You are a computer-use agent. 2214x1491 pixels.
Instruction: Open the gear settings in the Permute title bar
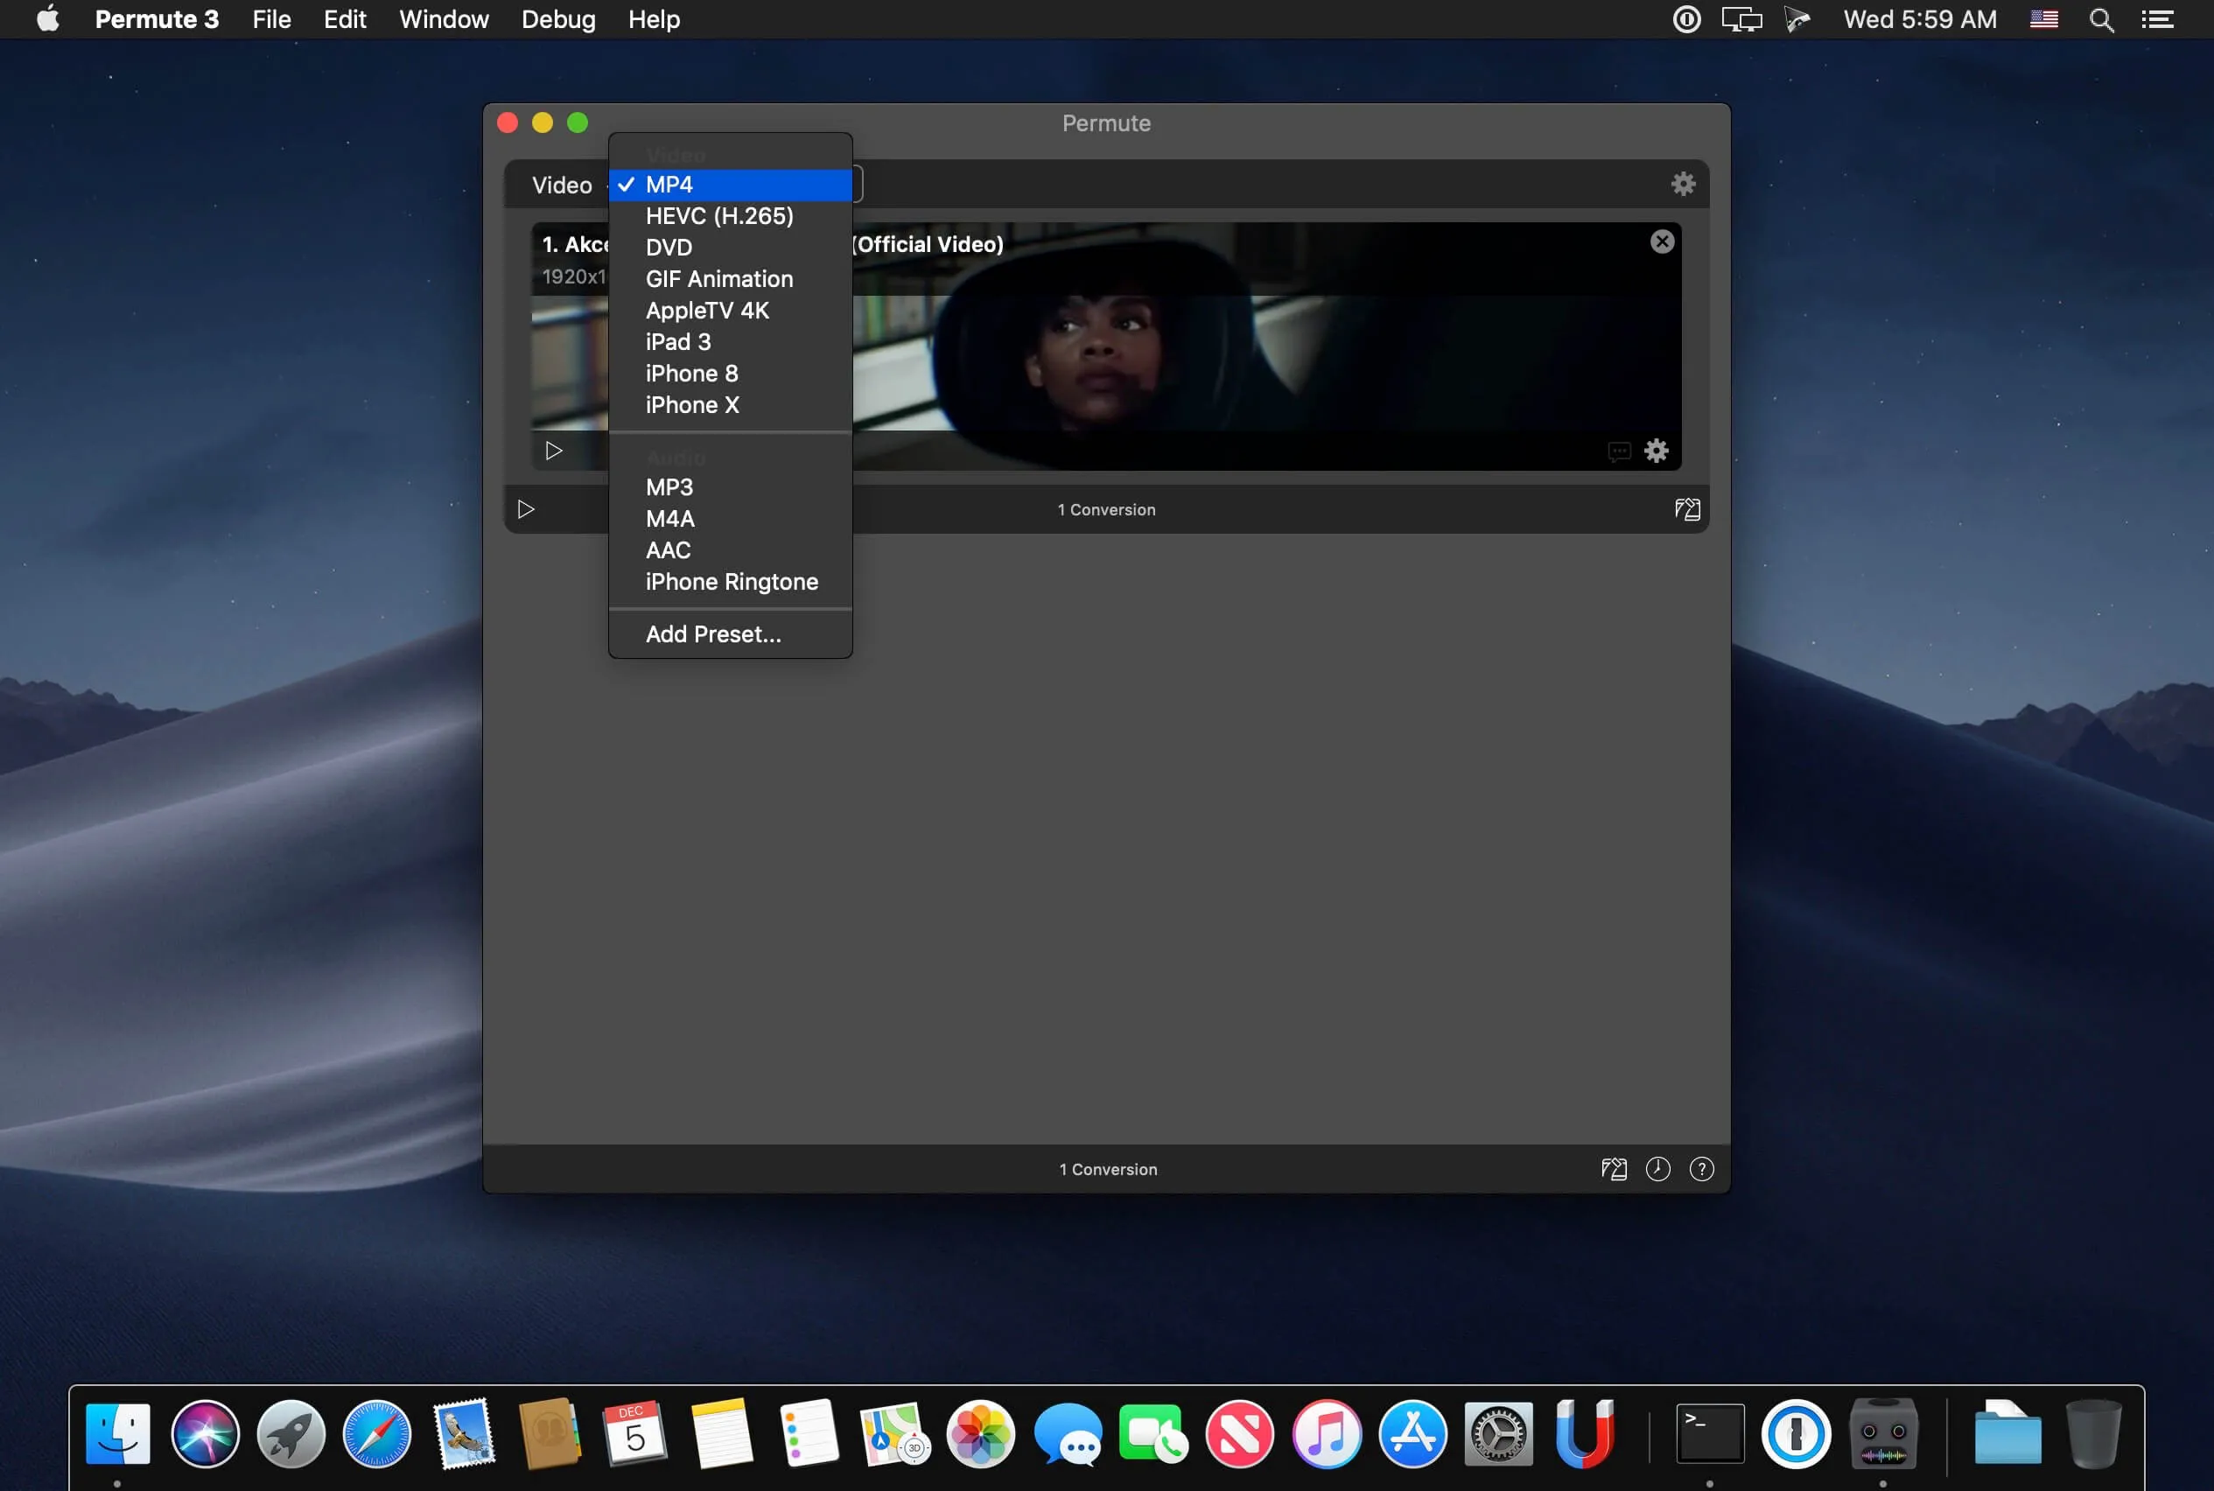1682,184
